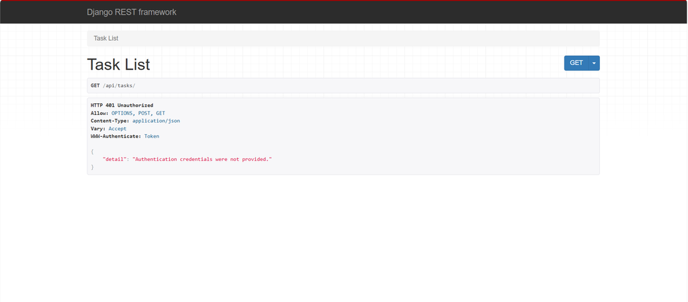Click the Task List breadcrumb item
Image resolution: width=688 pixels, height=302 pixels.
tap(105, 38)
